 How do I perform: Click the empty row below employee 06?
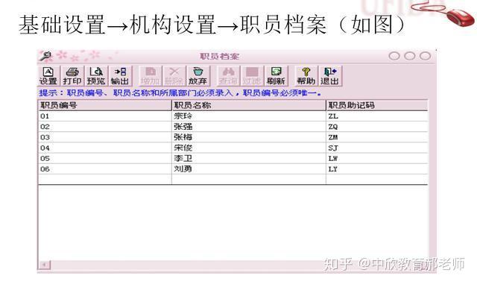(233, 180)
